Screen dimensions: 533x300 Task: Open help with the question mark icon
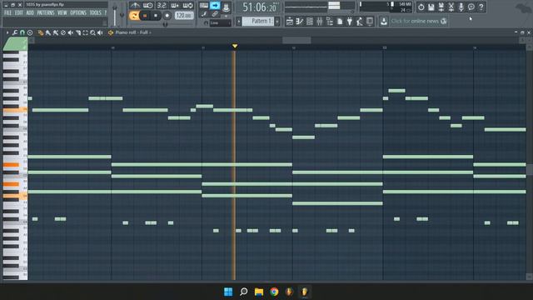pyautogui.click(x=481, y=7)
